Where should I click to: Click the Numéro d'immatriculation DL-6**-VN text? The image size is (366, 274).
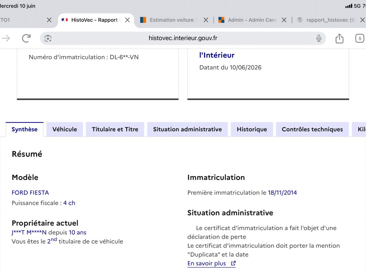[x=84, y=57]
